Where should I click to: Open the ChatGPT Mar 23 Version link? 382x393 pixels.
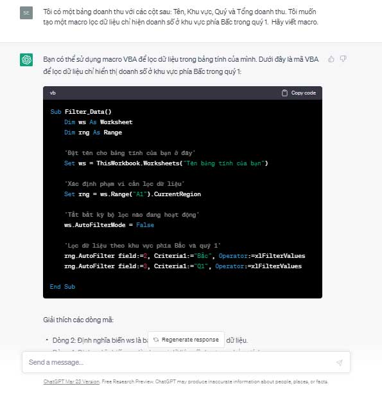tap(71, 381)
